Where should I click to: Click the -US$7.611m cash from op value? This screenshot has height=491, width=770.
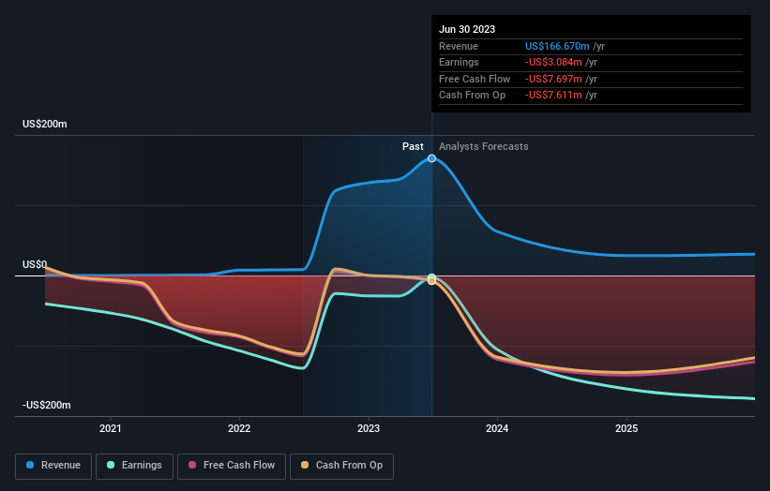(x=553, y=96)
